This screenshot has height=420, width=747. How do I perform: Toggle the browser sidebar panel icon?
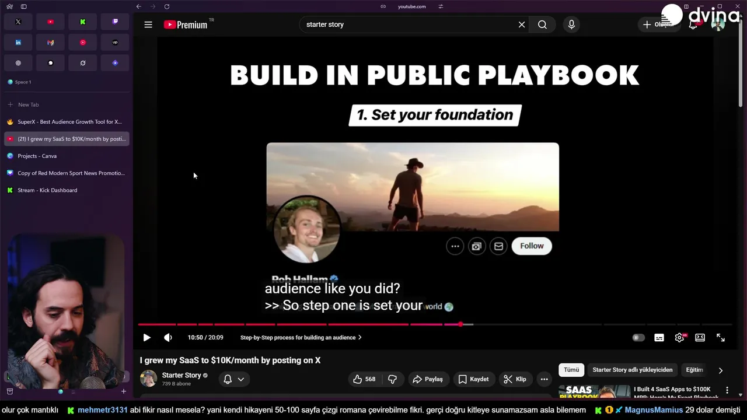click(24, 6)
